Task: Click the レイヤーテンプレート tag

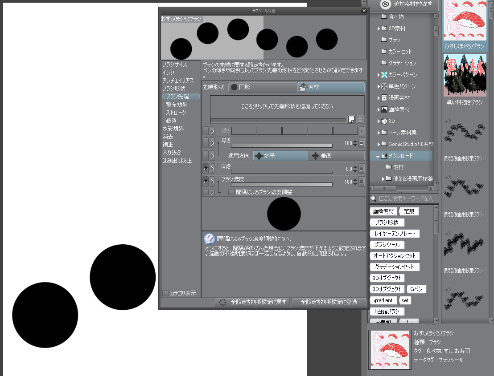Action: [x=395, y=234]
